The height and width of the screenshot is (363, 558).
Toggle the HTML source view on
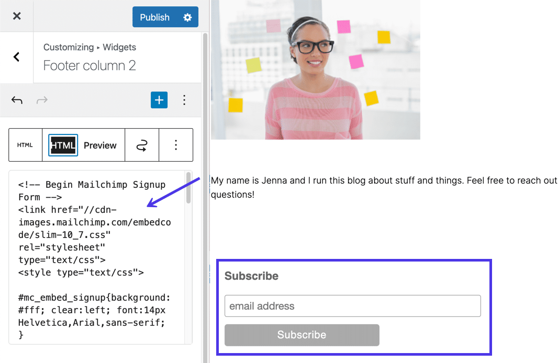pos(62,145)
